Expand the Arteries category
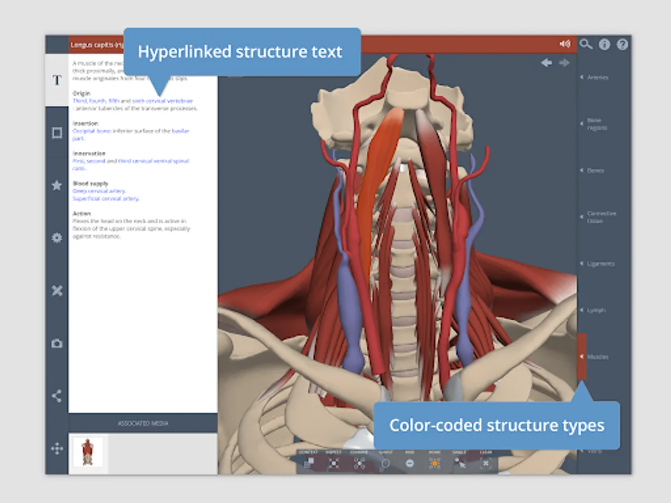Viewport: 671px width, 503px height. (x=597, y=77)
